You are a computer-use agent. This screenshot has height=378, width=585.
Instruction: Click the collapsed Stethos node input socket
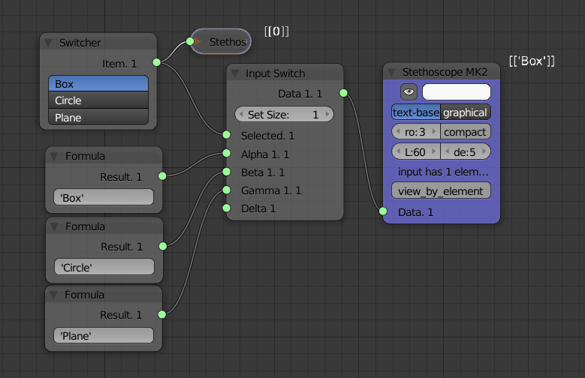tap(190, 41)
